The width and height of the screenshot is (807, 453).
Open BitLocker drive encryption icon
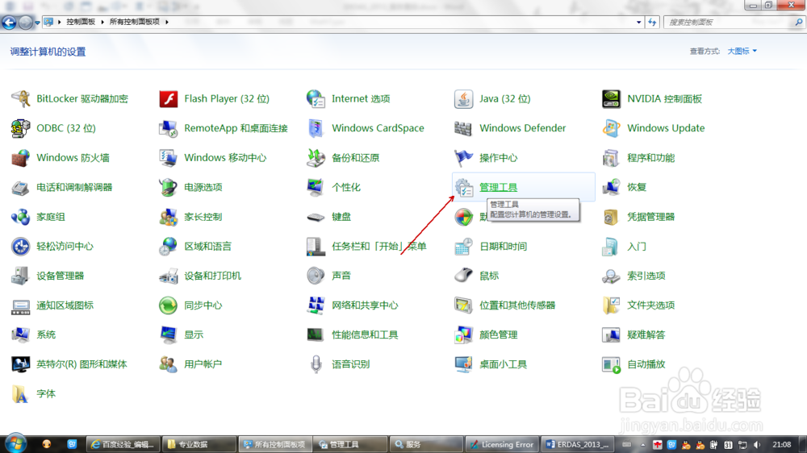[x=21, y=98]
